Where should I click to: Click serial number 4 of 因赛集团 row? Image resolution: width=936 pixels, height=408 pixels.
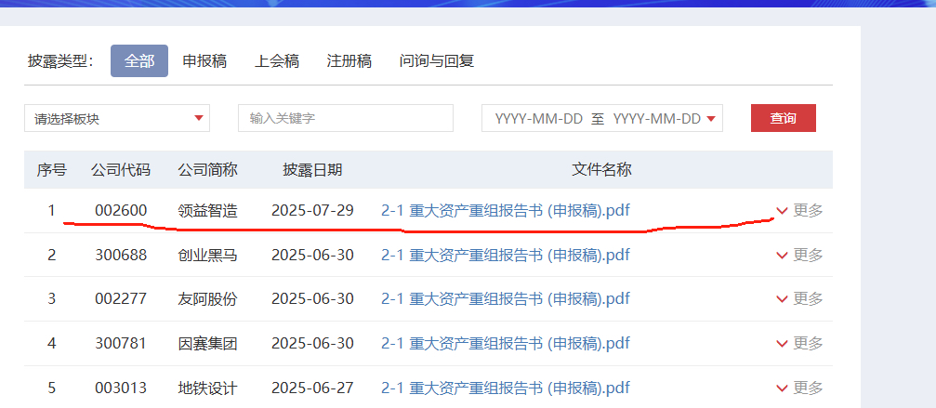pos(52,344)
